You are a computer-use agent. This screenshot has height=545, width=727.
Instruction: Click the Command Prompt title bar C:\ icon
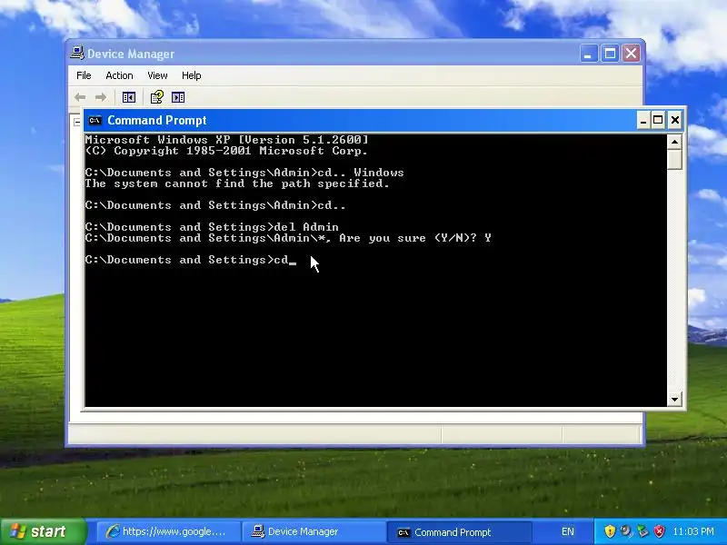coord(95,121)
